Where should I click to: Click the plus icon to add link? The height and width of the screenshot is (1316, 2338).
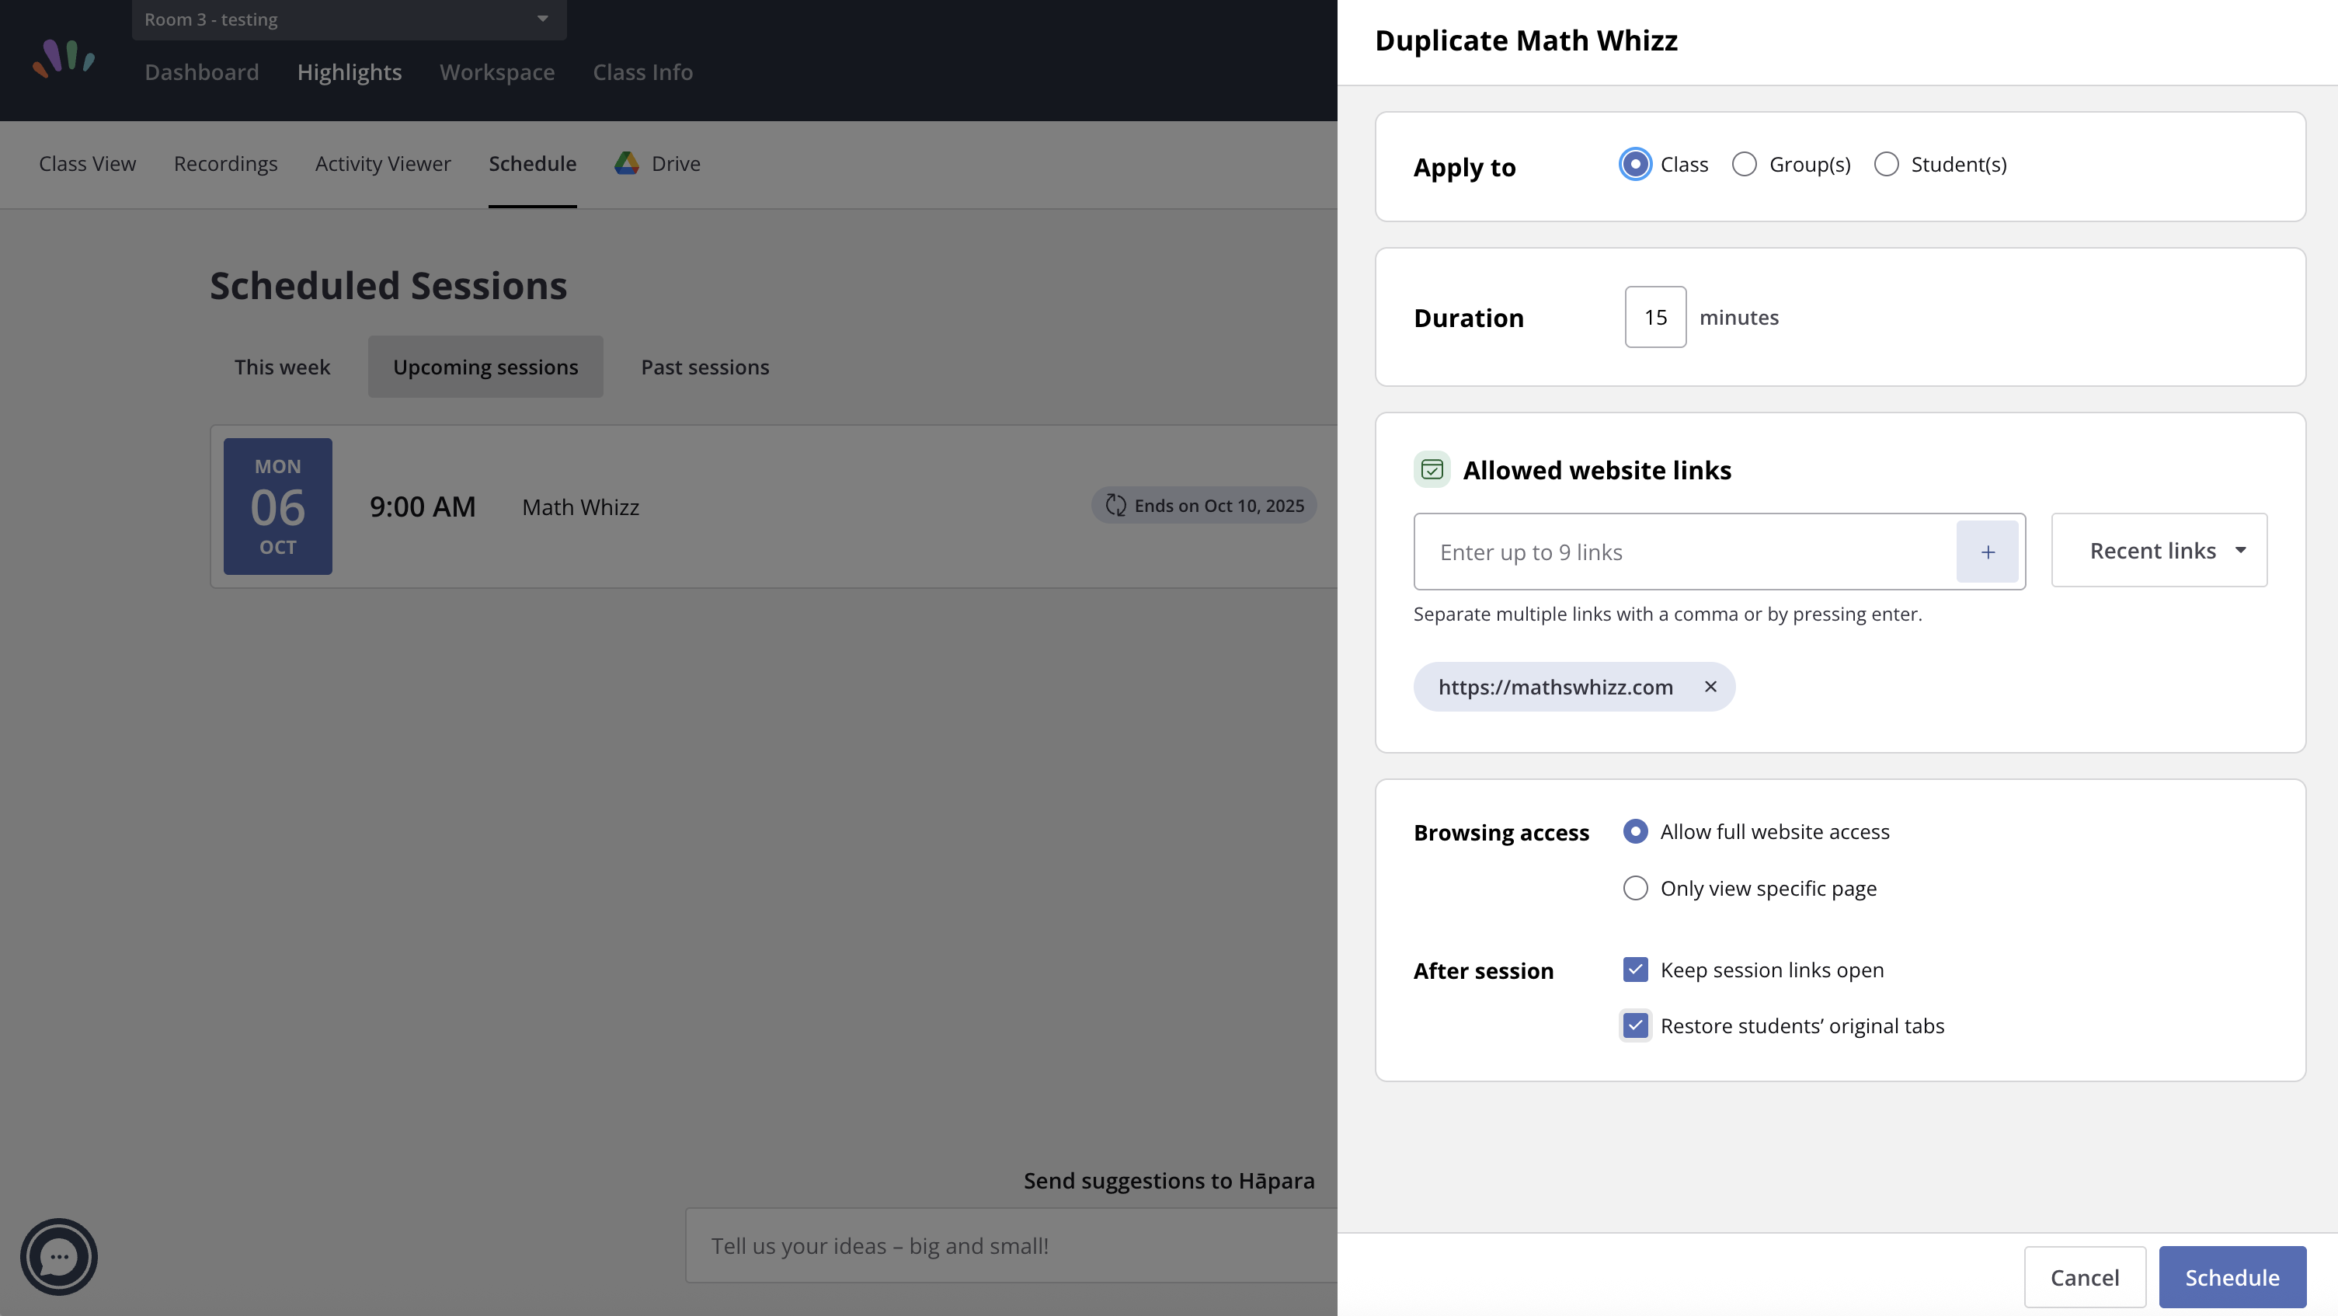pos(1987,552)
